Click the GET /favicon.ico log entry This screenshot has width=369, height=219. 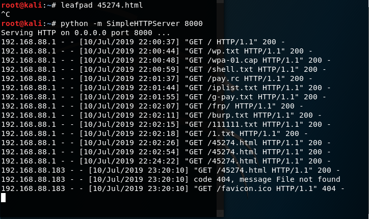173,188
